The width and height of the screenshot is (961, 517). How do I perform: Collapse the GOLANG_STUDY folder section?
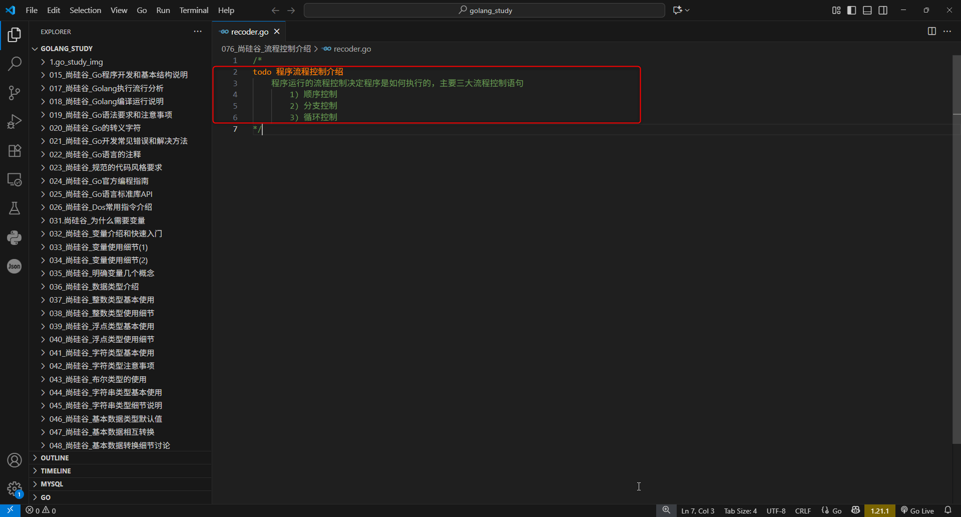click(x=120, y=49)
